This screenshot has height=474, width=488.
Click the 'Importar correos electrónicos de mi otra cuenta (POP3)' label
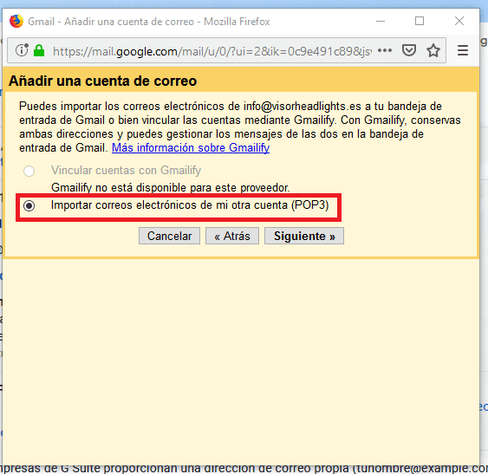pos(190,205)
